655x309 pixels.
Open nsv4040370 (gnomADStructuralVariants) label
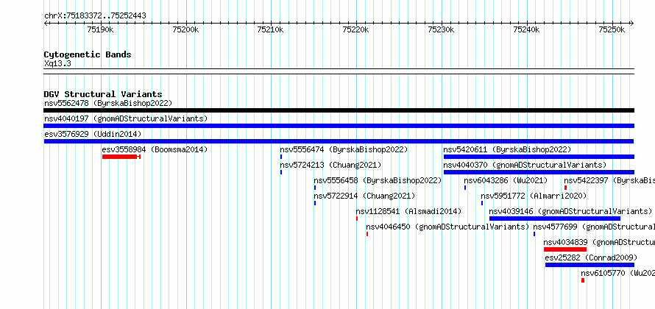click(525, 165)
